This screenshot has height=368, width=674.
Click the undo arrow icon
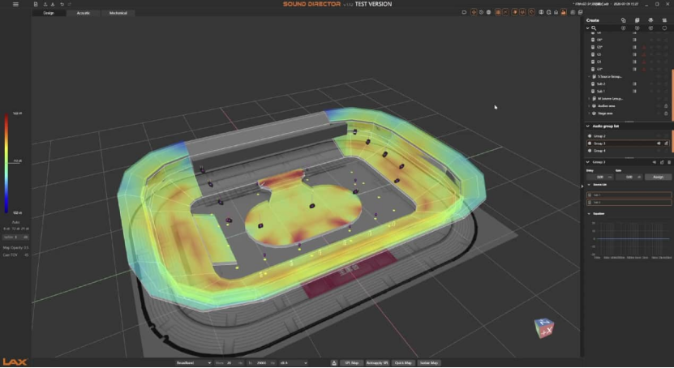coord(62,4)
